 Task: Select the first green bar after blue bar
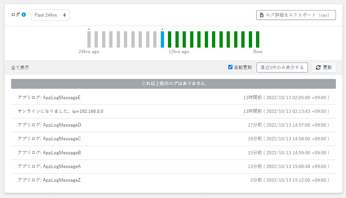pos(170,39)
